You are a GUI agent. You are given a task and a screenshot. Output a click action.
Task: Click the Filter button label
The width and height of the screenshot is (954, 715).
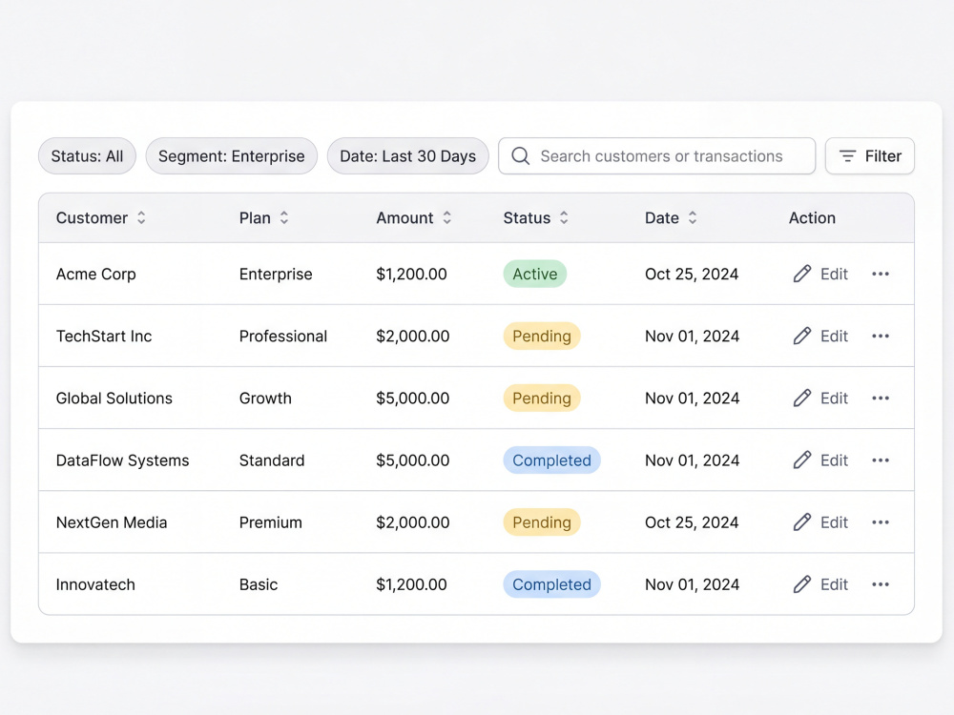(882, 156)
